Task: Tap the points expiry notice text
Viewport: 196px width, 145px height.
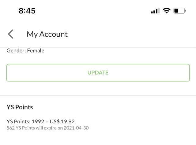Action: [x=47, y=128]
